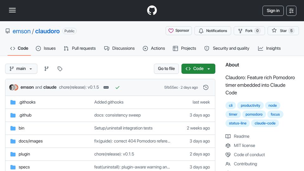Open commit hash 5fb55ec
Image resolution: width=304 pixels, height=171 pixels.
point(171,87)
